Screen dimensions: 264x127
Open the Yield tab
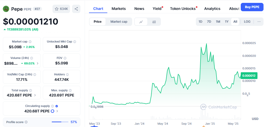point(157,9)
